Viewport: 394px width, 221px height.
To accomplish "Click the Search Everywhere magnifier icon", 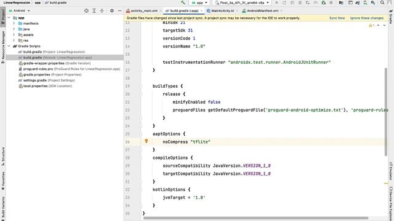I will click(382, 2).
